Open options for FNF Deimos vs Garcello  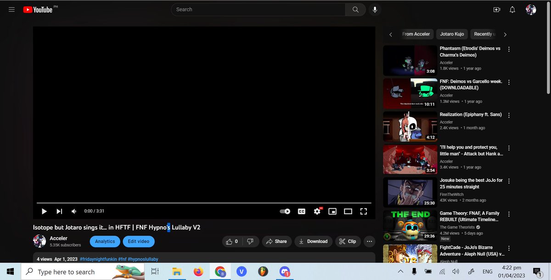pyautogui.click(x=509, y=82)
